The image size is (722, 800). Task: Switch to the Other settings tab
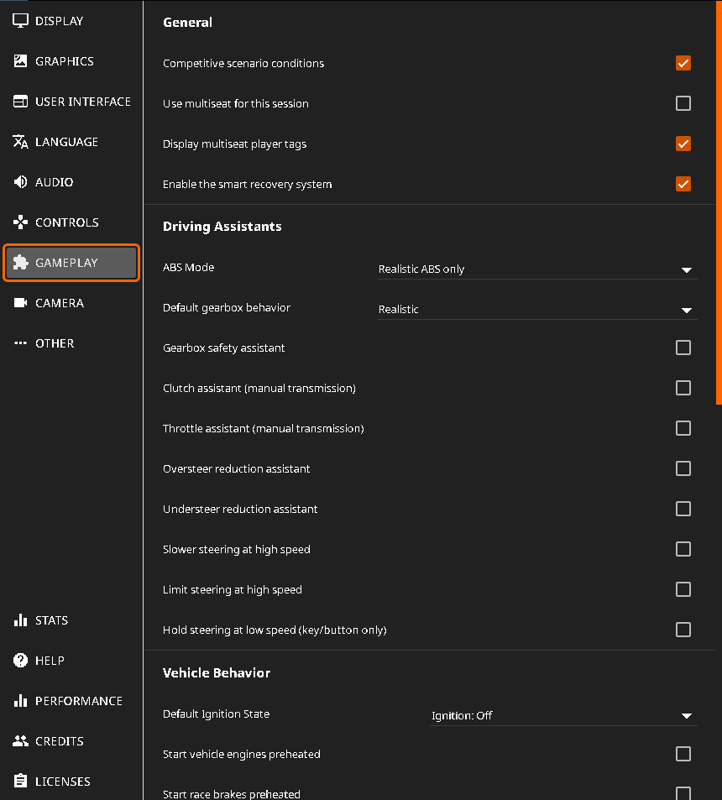tap(55, 343)
